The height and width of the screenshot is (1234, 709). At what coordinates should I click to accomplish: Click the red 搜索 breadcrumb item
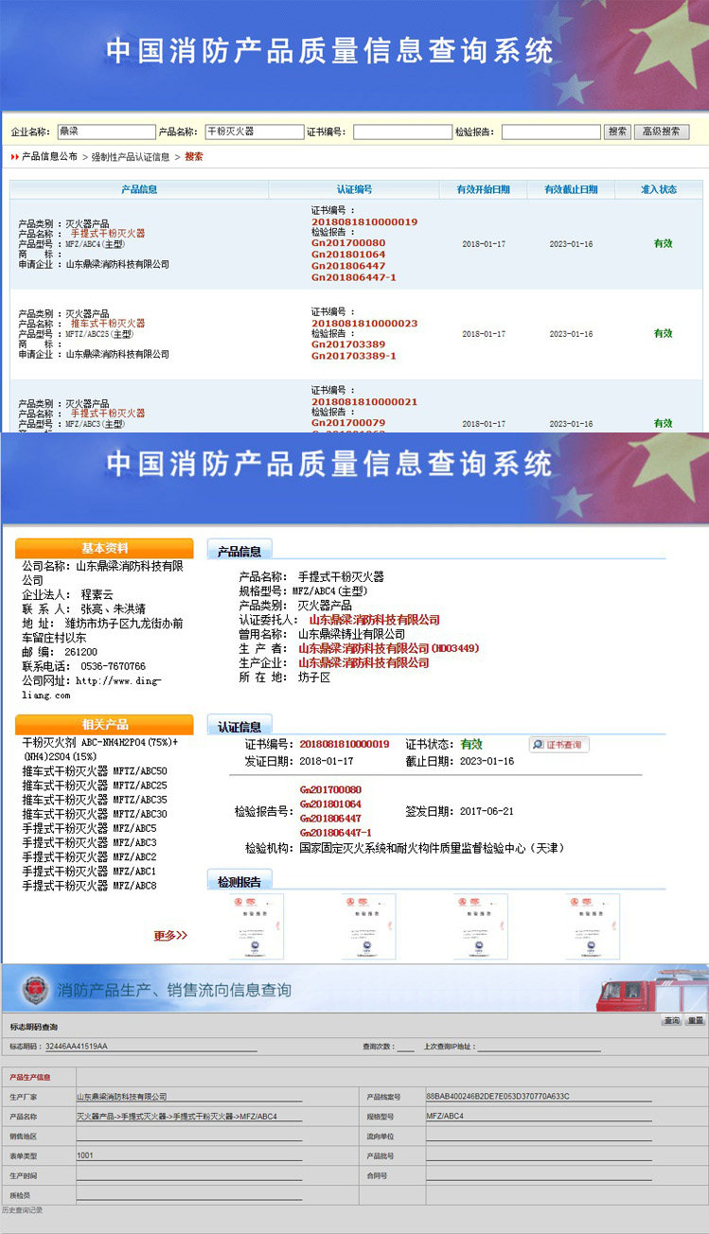(x=193, y=157)
